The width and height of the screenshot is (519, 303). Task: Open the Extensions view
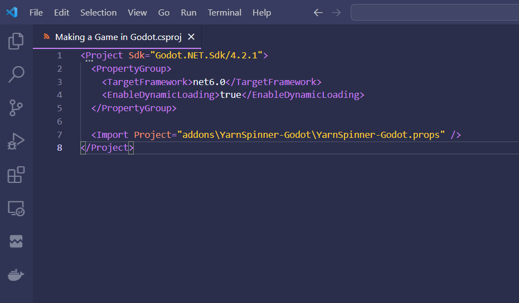tap(16, 175)
